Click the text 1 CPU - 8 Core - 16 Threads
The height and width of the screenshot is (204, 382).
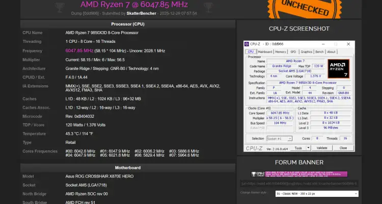(90, 41)
